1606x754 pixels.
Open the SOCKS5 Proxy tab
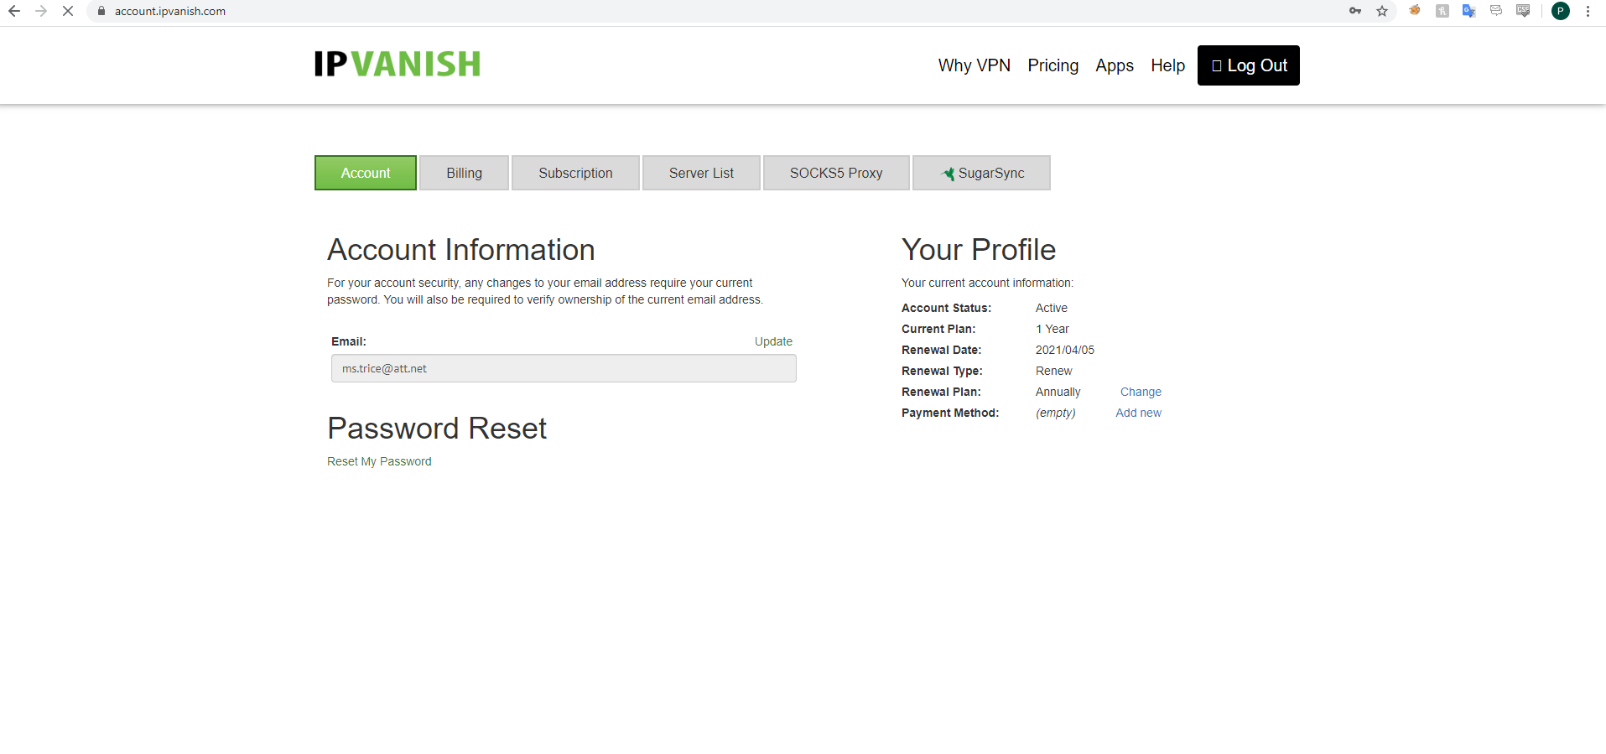836,173
